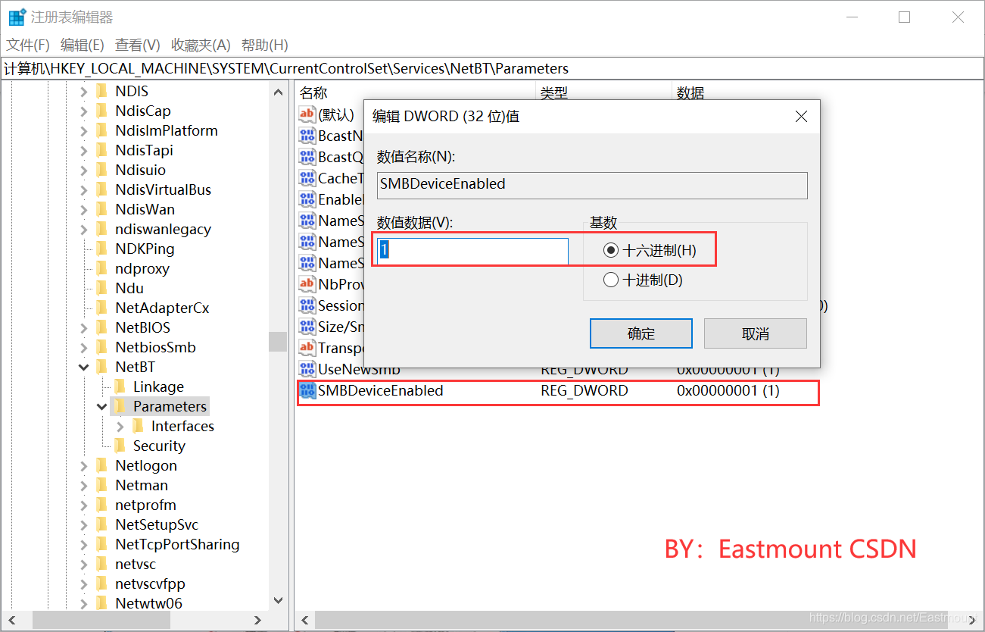Expand the NdisWan tree node
This screenshot has width=985, height=632.
[x=84, y=209]
